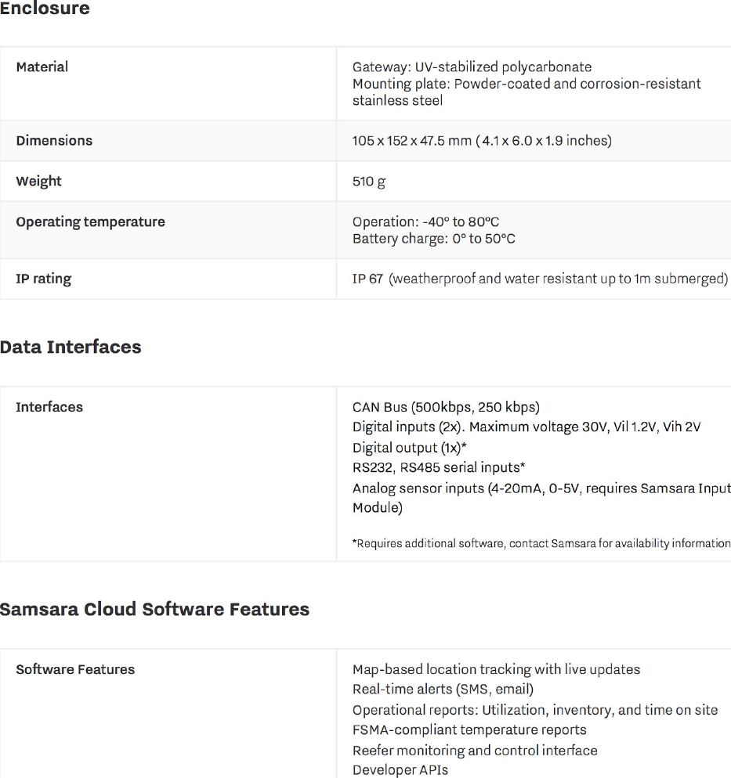Click the Operating temperature label

[x=91, y=222]
